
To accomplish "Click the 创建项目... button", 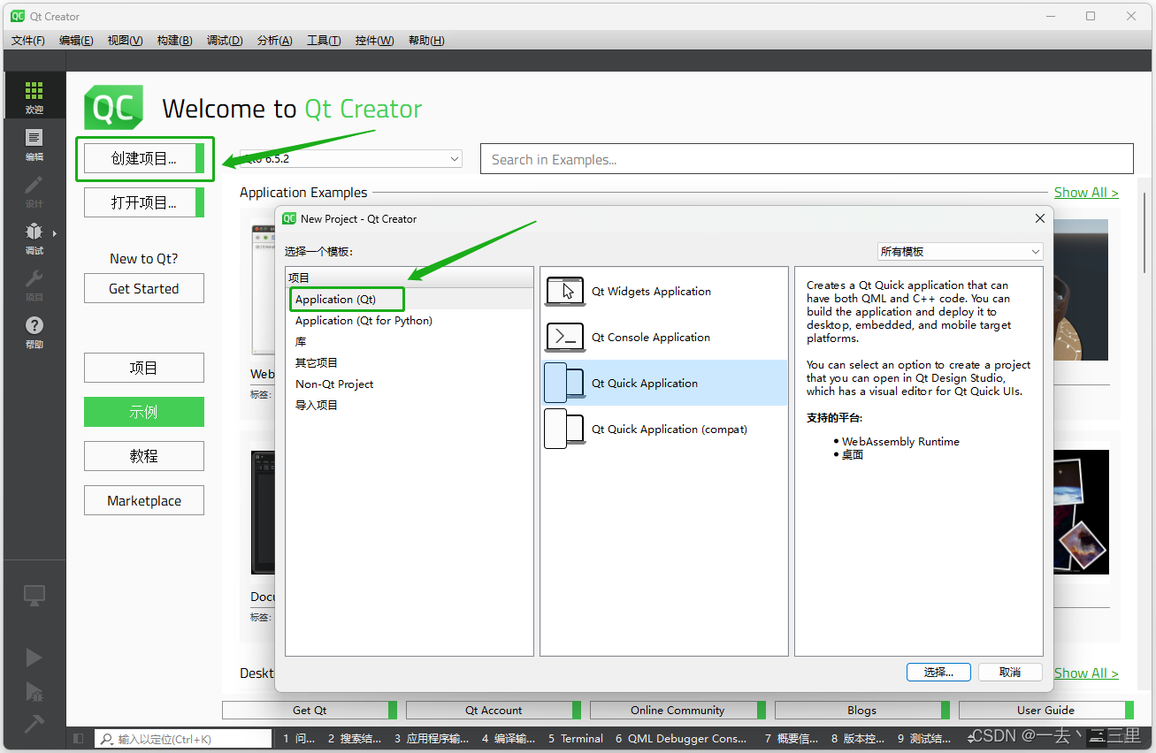I will [144, 158].
